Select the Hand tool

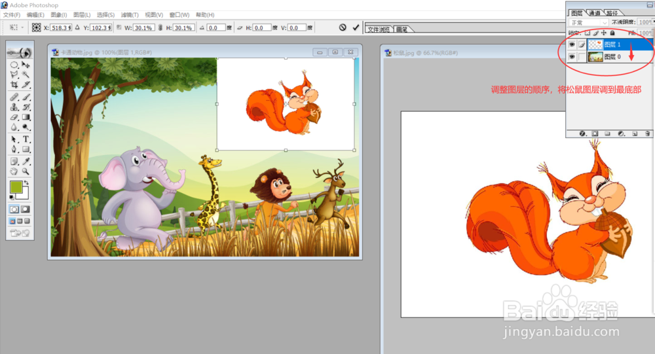14,171
